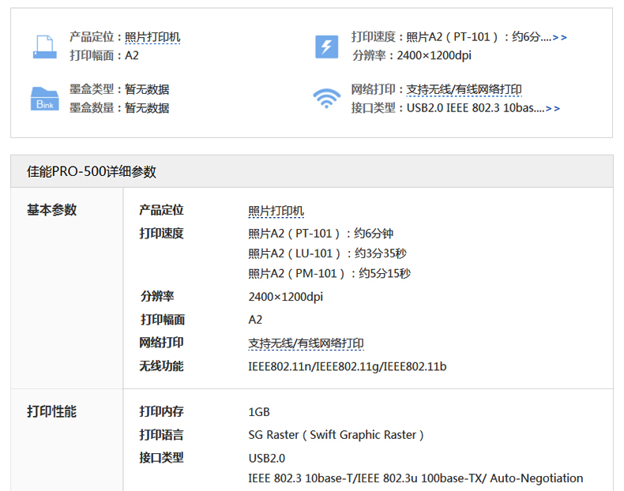This screenshot has height=491, width=624.
Task: Click the 照片A2（LU-101）：约3分35秒 value
Action: 328,253
